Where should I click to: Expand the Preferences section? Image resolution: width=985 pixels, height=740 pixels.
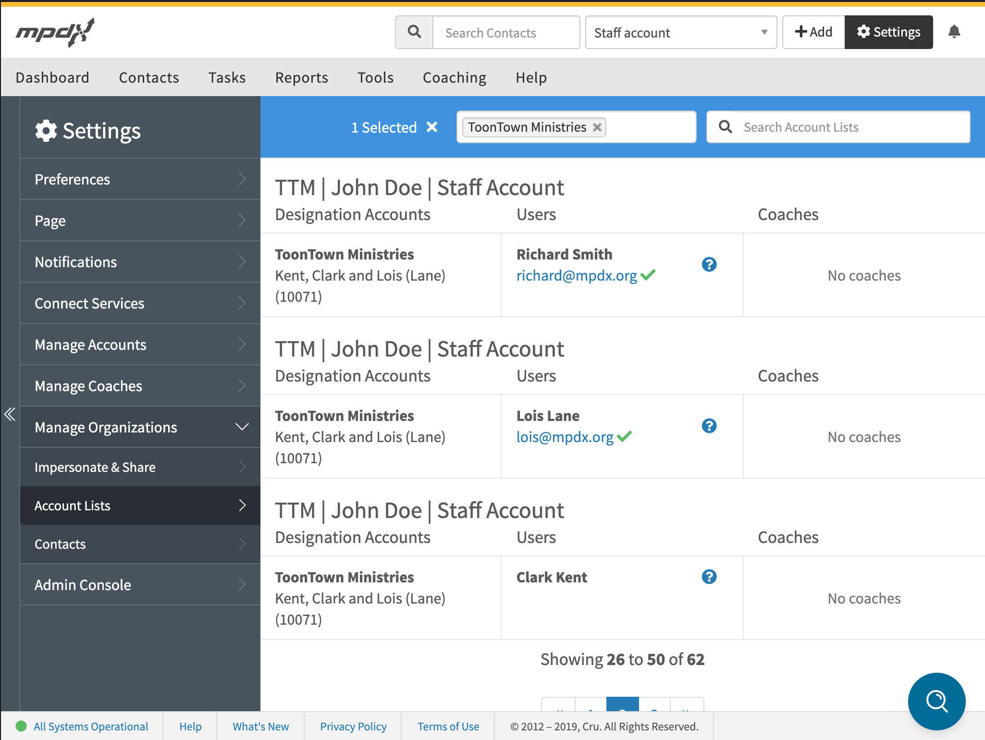coord(140,179)
